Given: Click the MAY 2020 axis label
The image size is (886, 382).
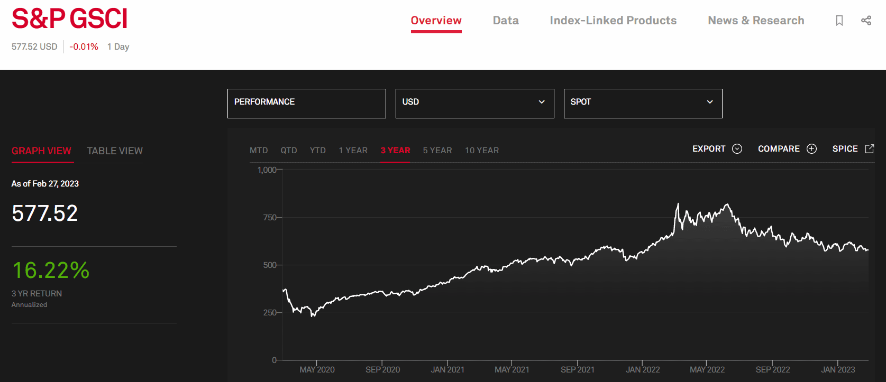Looking at the screenshot, I should click(317, 370).
